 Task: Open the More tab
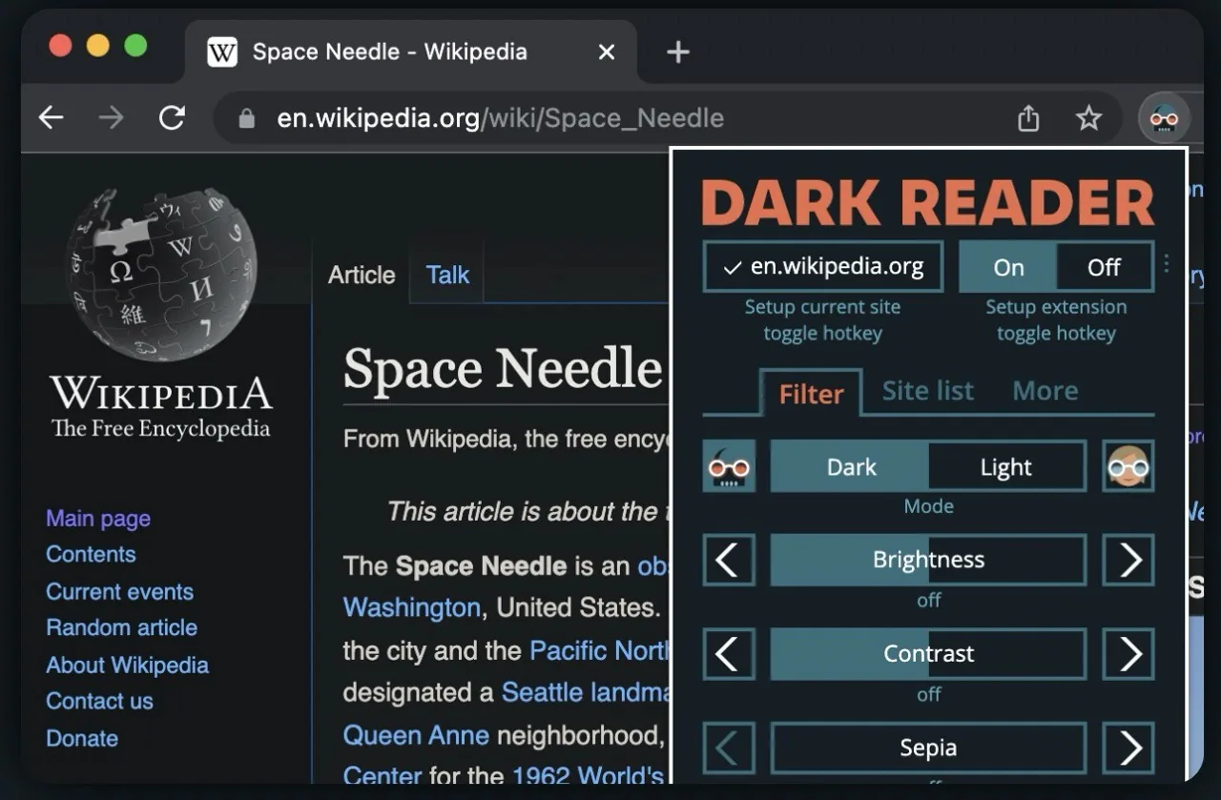click(x=1045, y=391)
